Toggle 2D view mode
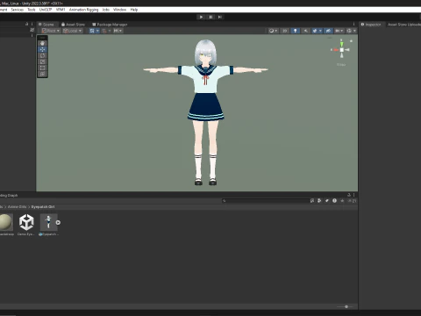 tap(285, 31)
